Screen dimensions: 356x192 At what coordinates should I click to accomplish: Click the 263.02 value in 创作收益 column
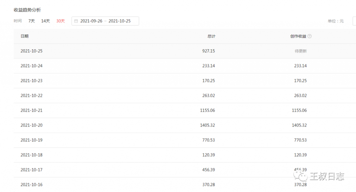click(300, 96)
